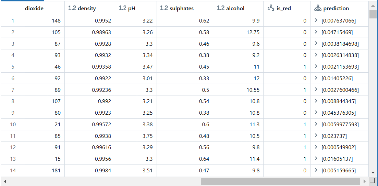Select row number 5
This screenshot has height=186, width=378.
click(13, 67)
